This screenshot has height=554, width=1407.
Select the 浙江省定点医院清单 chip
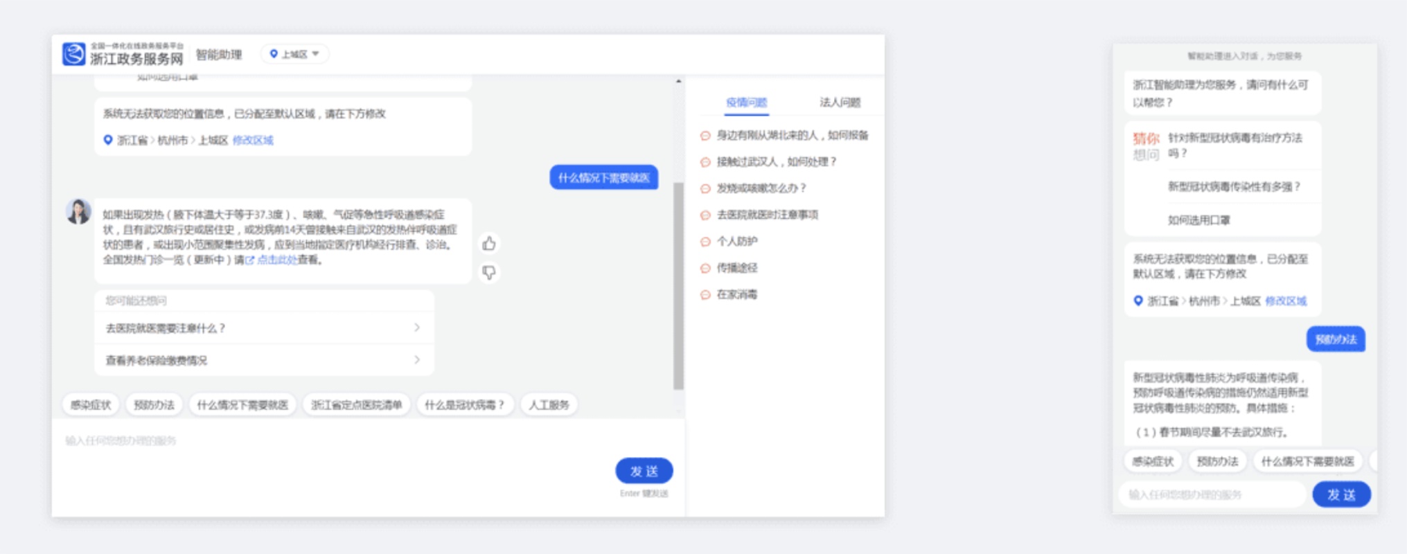point(357,405)
